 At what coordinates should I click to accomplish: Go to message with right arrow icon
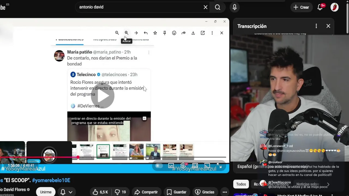click(136, 33)
